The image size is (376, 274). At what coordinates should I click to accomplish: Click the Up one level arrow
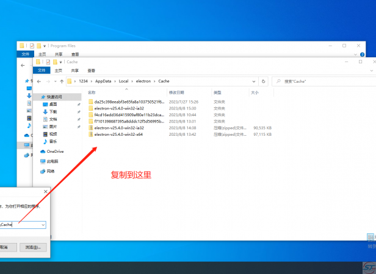pyautogui.click(x=61, y=81)
